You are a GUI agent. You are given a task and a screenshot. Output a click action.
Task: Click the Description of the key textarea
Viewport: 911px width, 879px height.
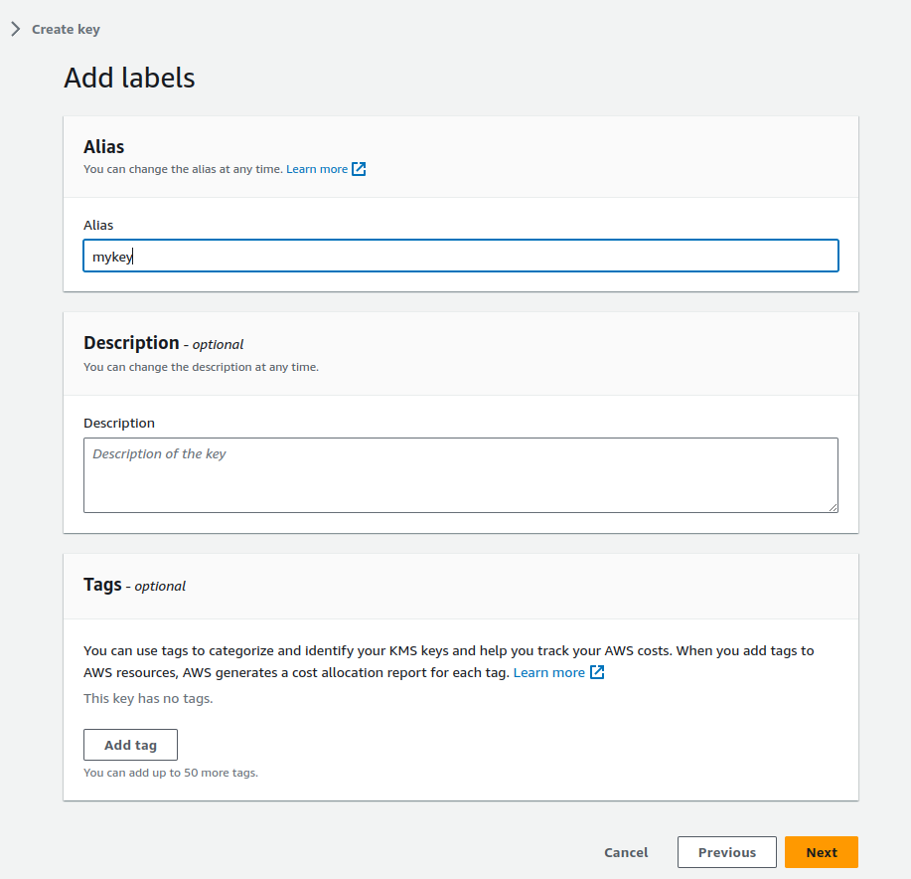click(460, 474)
